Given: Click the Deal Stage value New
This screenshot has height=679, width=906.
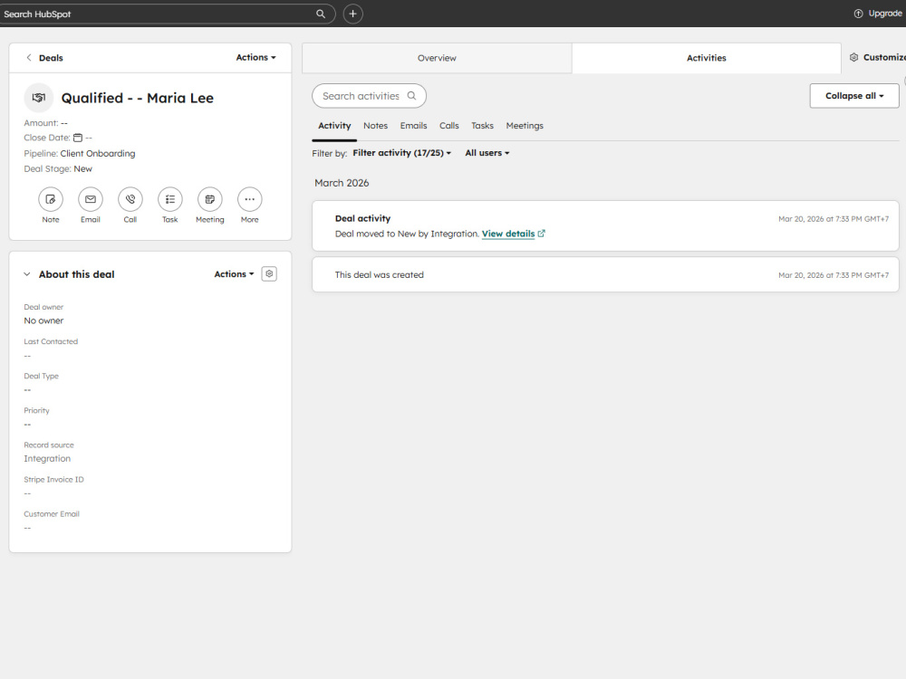Looking at the screenshot, I should point(82,168).
